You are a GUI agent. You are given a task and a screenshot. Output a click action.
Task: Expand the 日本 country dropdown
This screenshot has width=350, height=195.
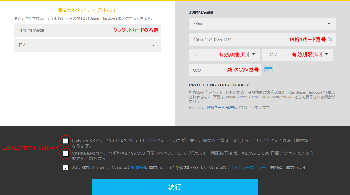(x=153, y=45)
